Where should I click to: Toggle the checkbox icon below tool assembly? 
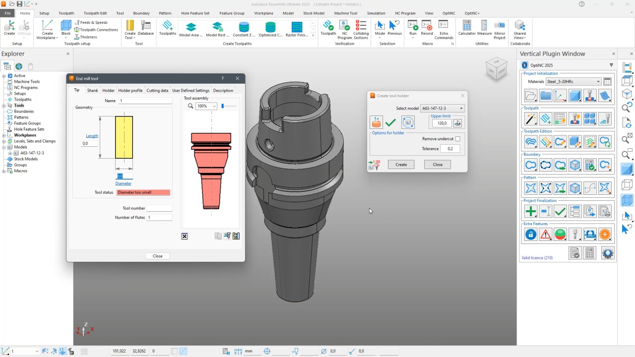(185, 237)
